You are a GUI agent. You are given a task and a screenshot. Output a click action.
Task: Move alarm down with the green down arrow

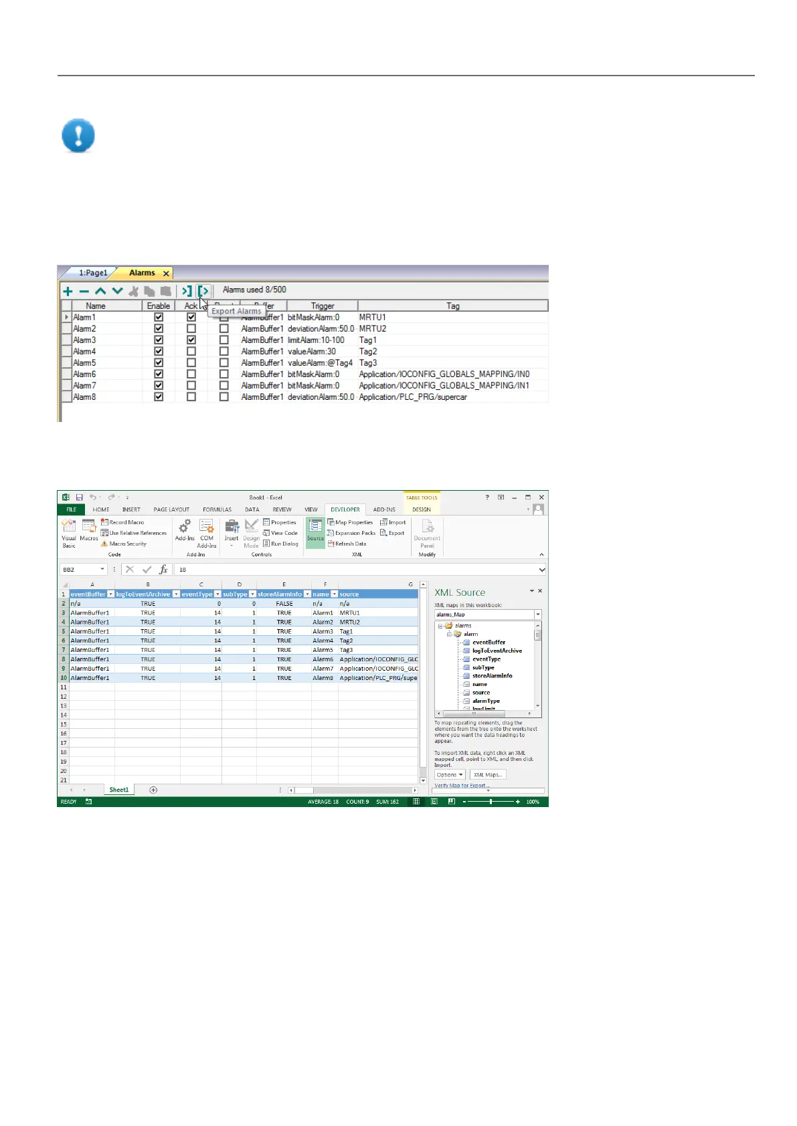117,291
